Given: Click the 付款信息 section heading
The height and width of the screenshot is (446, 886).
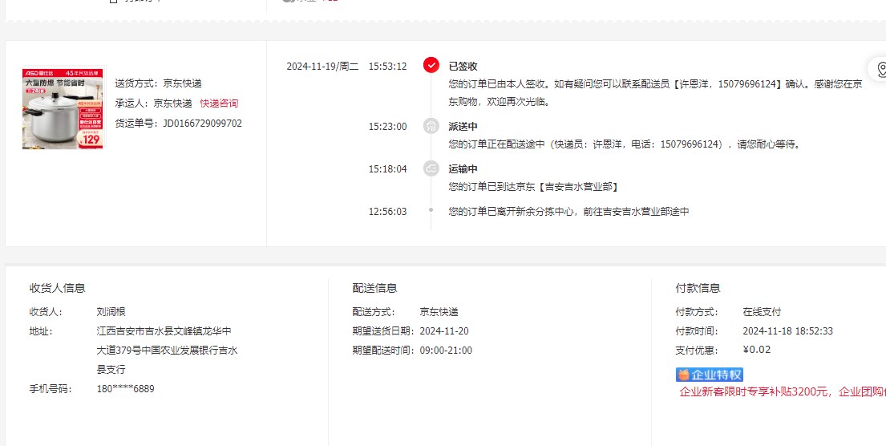Looking at the screenshot, I should tap(698, 288).
